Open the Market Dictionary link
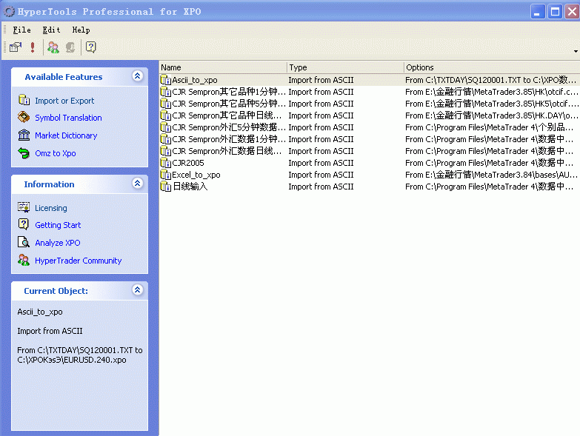 (x=66, y=135)
